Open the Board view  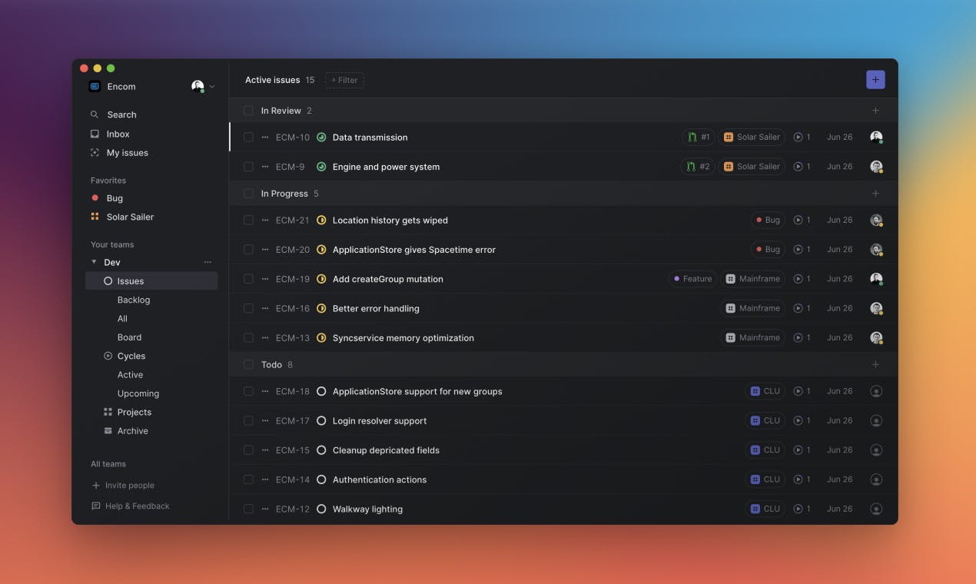pyautogui.click(x=129, y=337)
